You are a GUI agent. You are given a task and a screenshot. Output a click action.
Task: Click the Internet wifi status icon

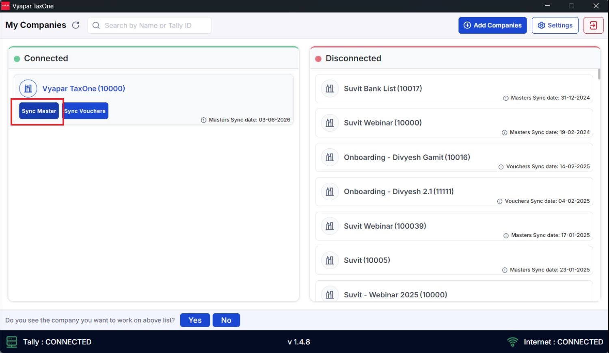click(513, 342)
